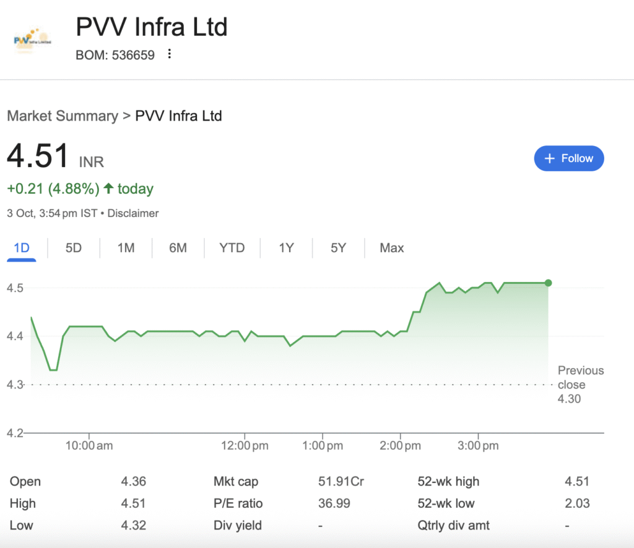Viewport: 634px width, 548px height.
Task: Click the green end-point dot on chart
Action: (x=548, y=283)
